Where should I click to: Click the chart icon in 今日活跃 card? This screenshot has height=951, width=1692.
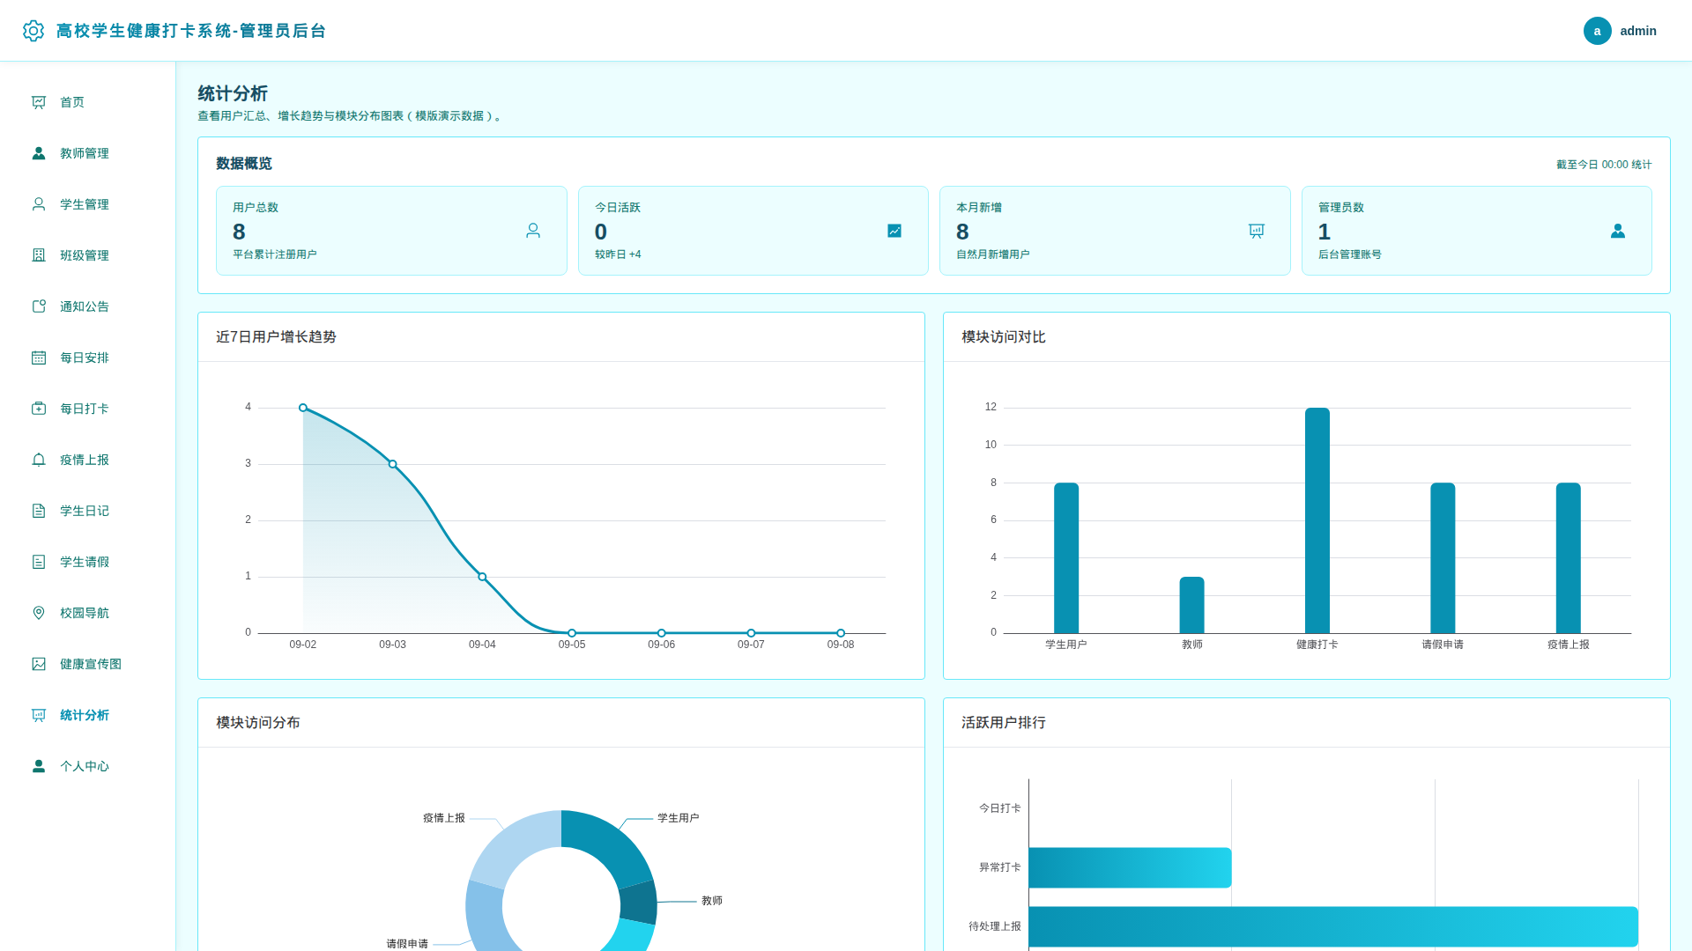tap(894, 231)
